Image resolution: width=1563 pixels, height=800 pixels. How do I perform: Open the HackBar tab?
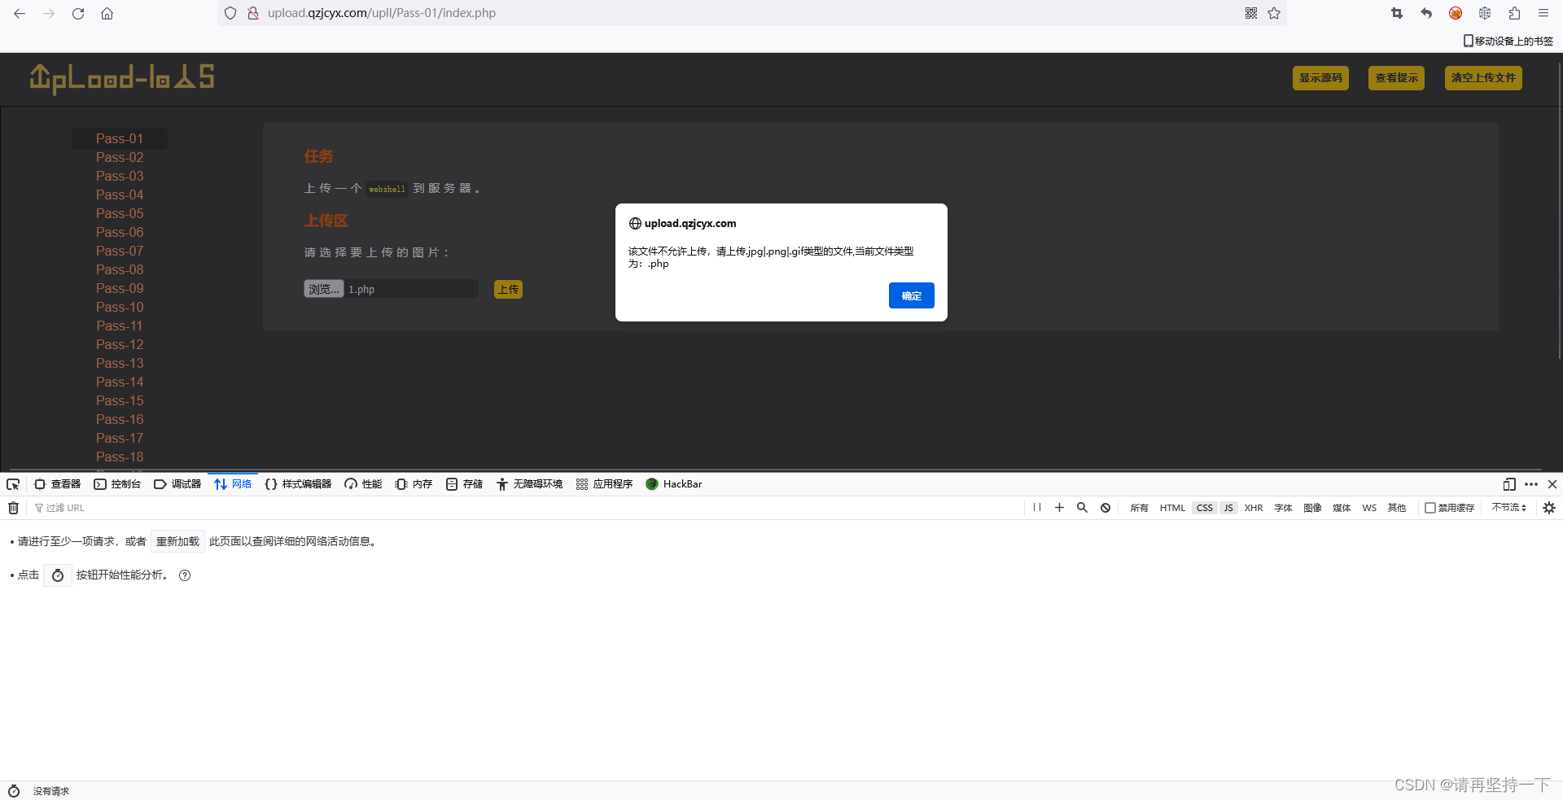(673, 484)
